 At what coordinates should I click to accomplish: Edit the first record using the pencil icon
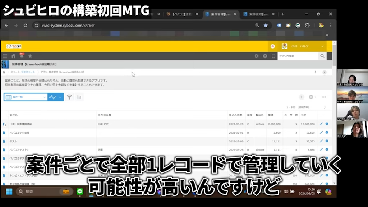pos(321,124)
